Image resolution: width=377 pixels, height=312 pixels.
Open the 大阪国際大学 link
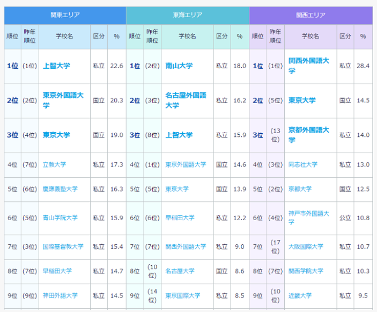[x=306, y=247]
